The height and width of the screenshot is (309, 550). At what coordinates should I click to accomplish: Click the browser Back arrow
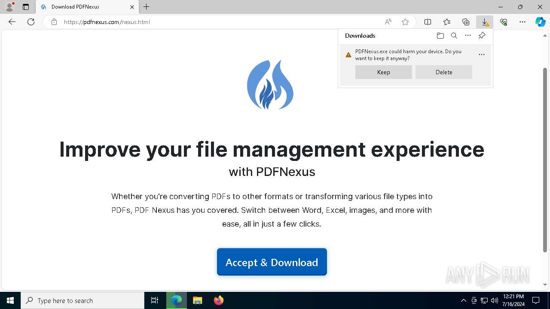coord(12,22)
